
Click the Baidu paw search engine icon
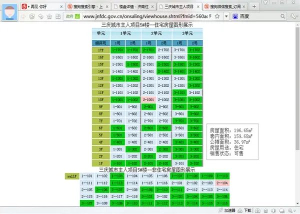point(235,16)
